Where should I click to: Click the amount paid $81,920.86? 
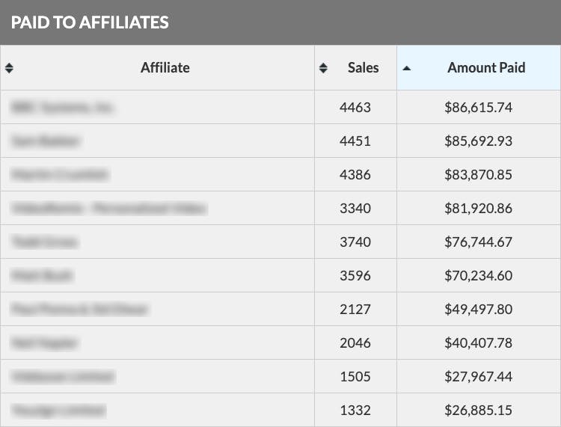pos(479,209)
